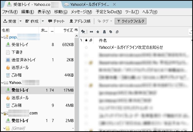Open the メッセージ(M) menu

pyautogui.click(x=81, y=12)
